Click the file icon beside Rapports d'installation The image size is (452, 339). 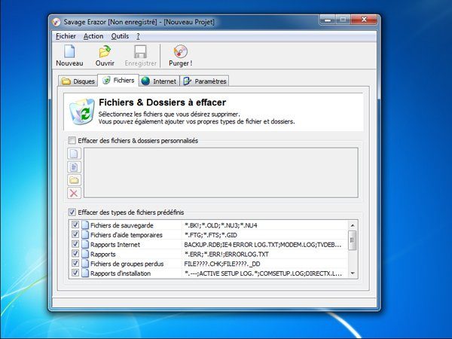coord(84,273)
